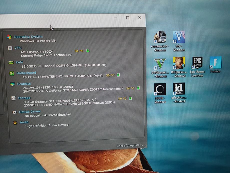Open the Motherboard section link
230x173 pixels.
pos(26,73)
